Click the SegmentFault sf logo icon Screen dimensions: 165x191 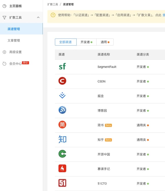point(62,67)
